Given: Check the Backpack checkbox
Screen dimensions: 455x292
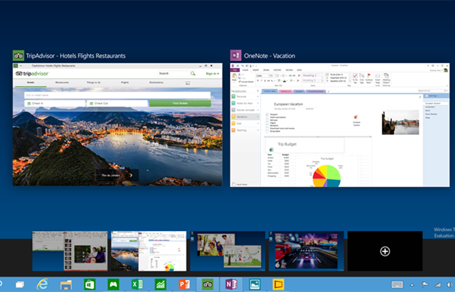Looking at the screenshot, I should click(x=267, y=125).
